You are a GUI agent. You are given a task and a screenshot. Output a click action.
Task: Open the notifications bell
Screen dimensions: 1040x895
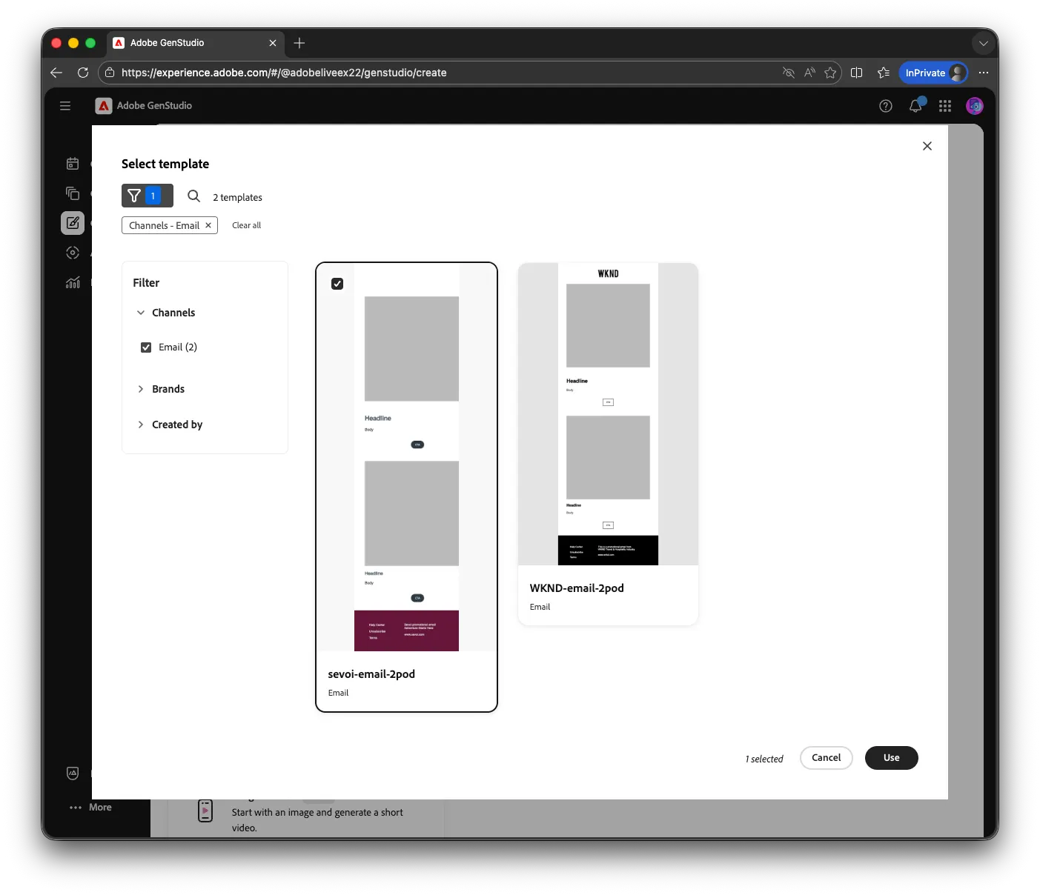915,106
